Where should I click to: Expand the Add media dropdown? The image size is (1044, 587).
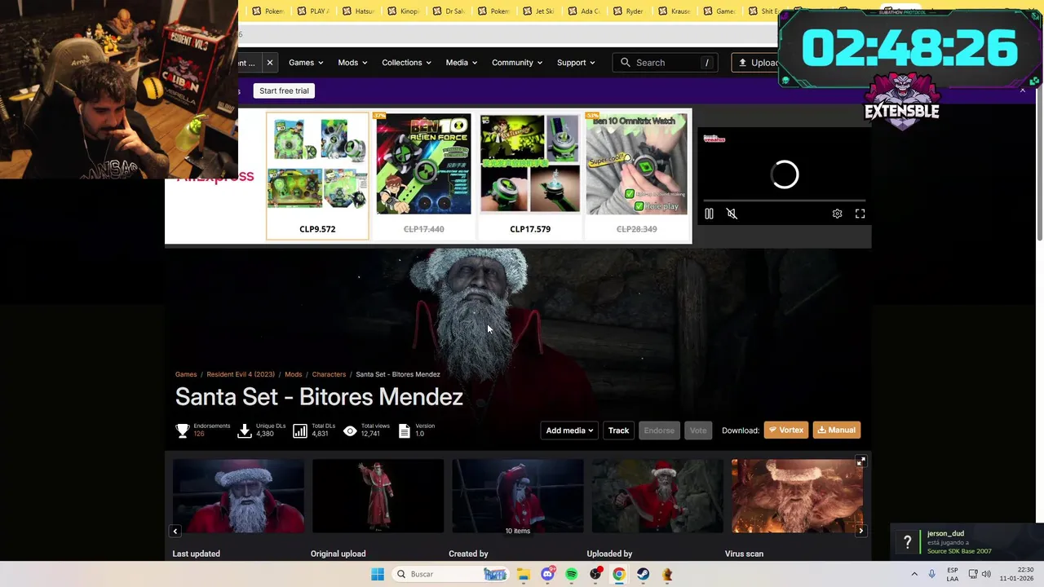(x=570, y=430)
